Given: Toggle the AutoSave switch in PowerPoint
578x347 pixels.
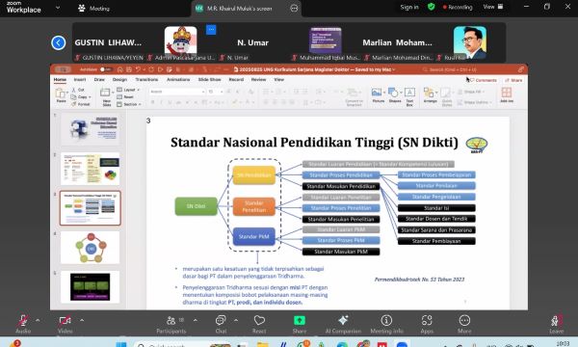Looking at the screenshot, I should pyautogui.click(x=105, y=69).
